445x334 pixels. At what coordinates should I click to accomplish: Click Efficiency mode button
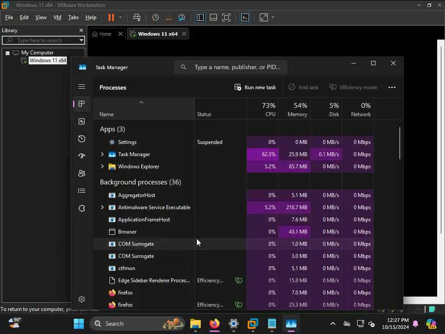coord(353,87)
